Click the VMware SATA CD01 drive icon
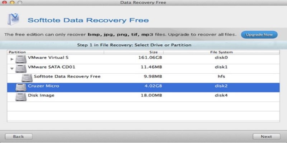Image resolution: width=287 pixels, height=143 pixels. 21,69
